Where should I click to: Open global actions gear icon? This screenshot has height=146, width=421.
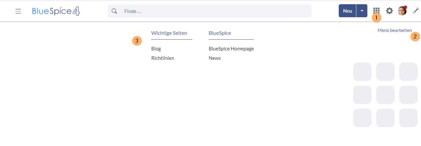point(389,11)
